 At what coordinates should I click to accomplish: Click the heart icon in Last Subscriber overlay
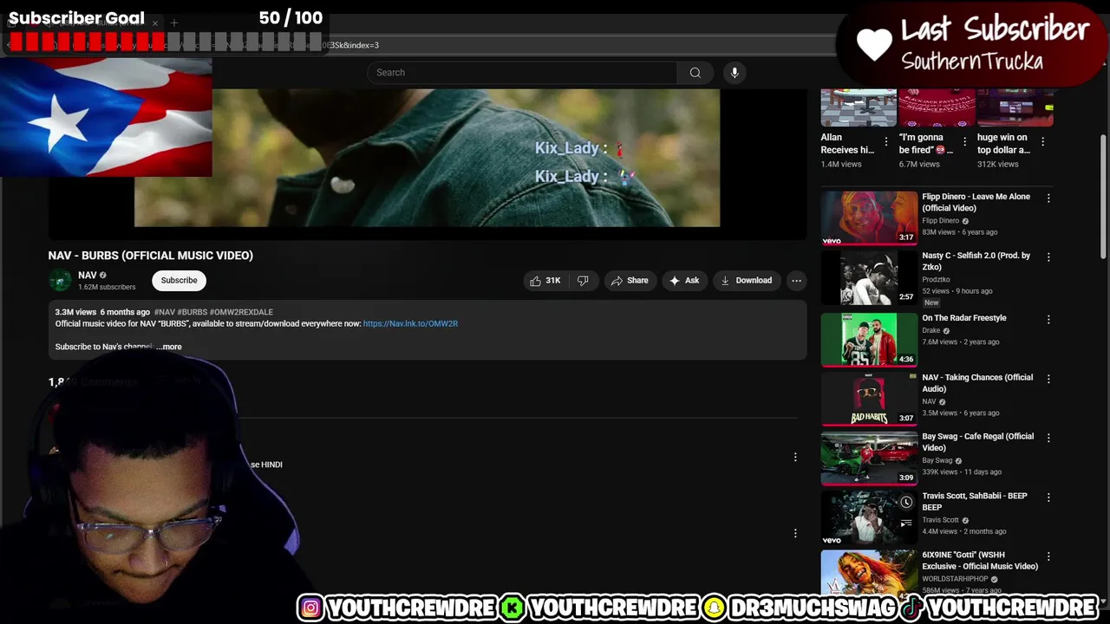coord(874,44)
